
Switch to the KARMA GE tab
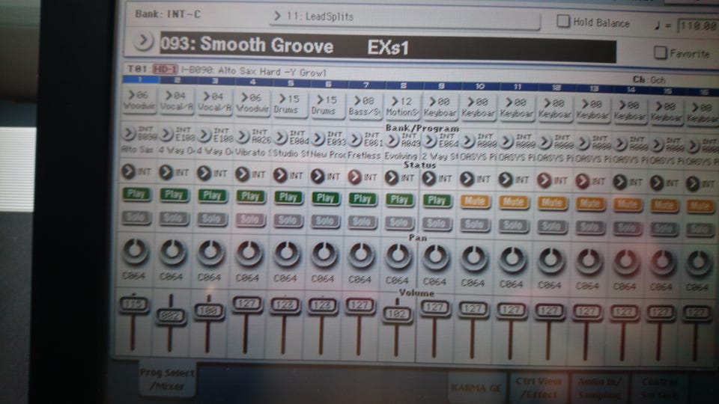476,388
